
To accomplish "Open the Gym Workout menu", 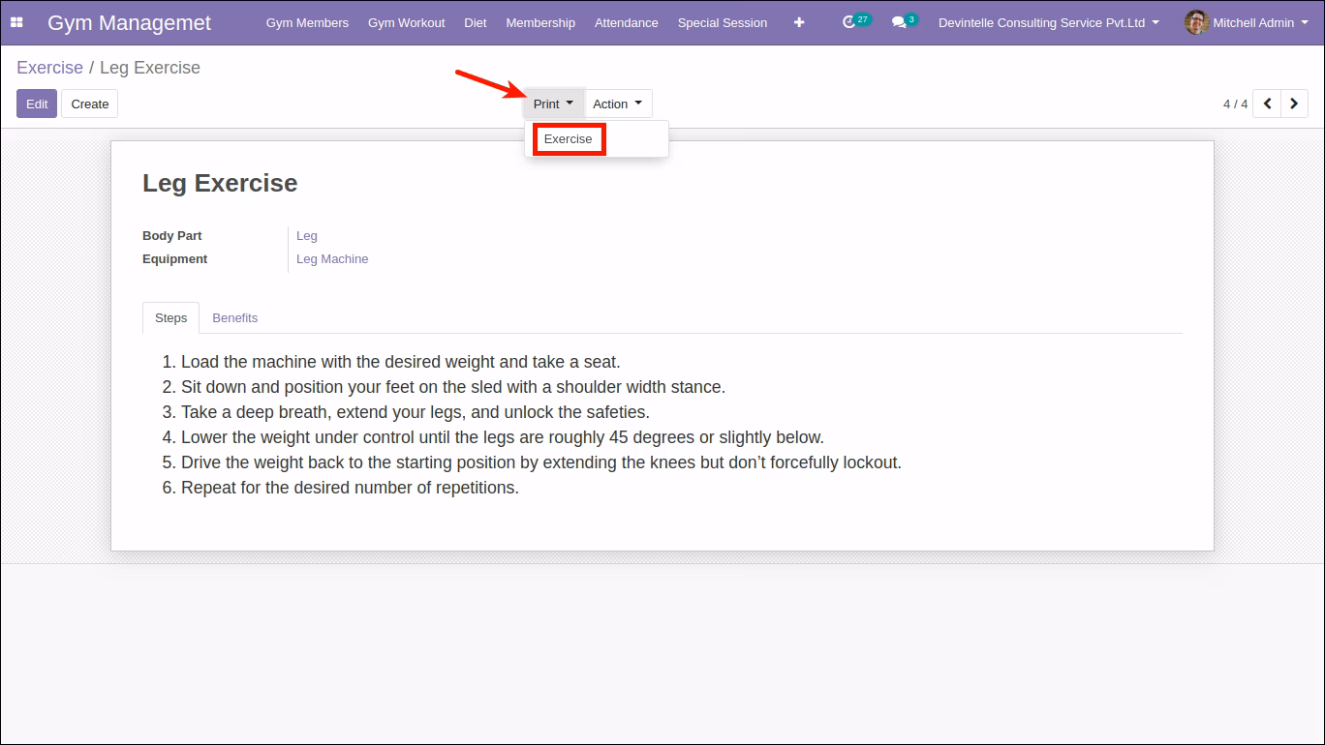I will tap(407, 22).
